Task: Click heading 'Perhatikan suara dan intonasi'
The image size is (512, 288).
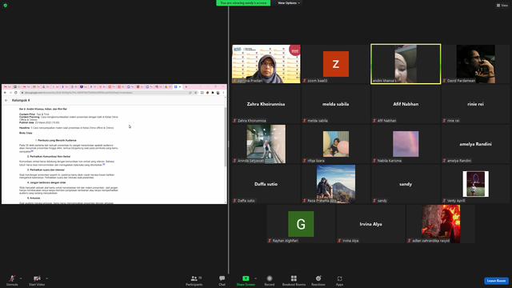Action: click(x=47, y=170)
